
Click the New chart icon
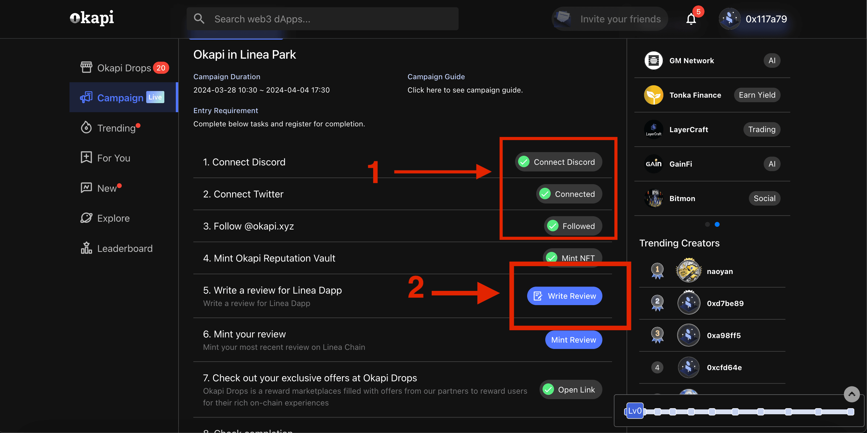tap(86, 188)
